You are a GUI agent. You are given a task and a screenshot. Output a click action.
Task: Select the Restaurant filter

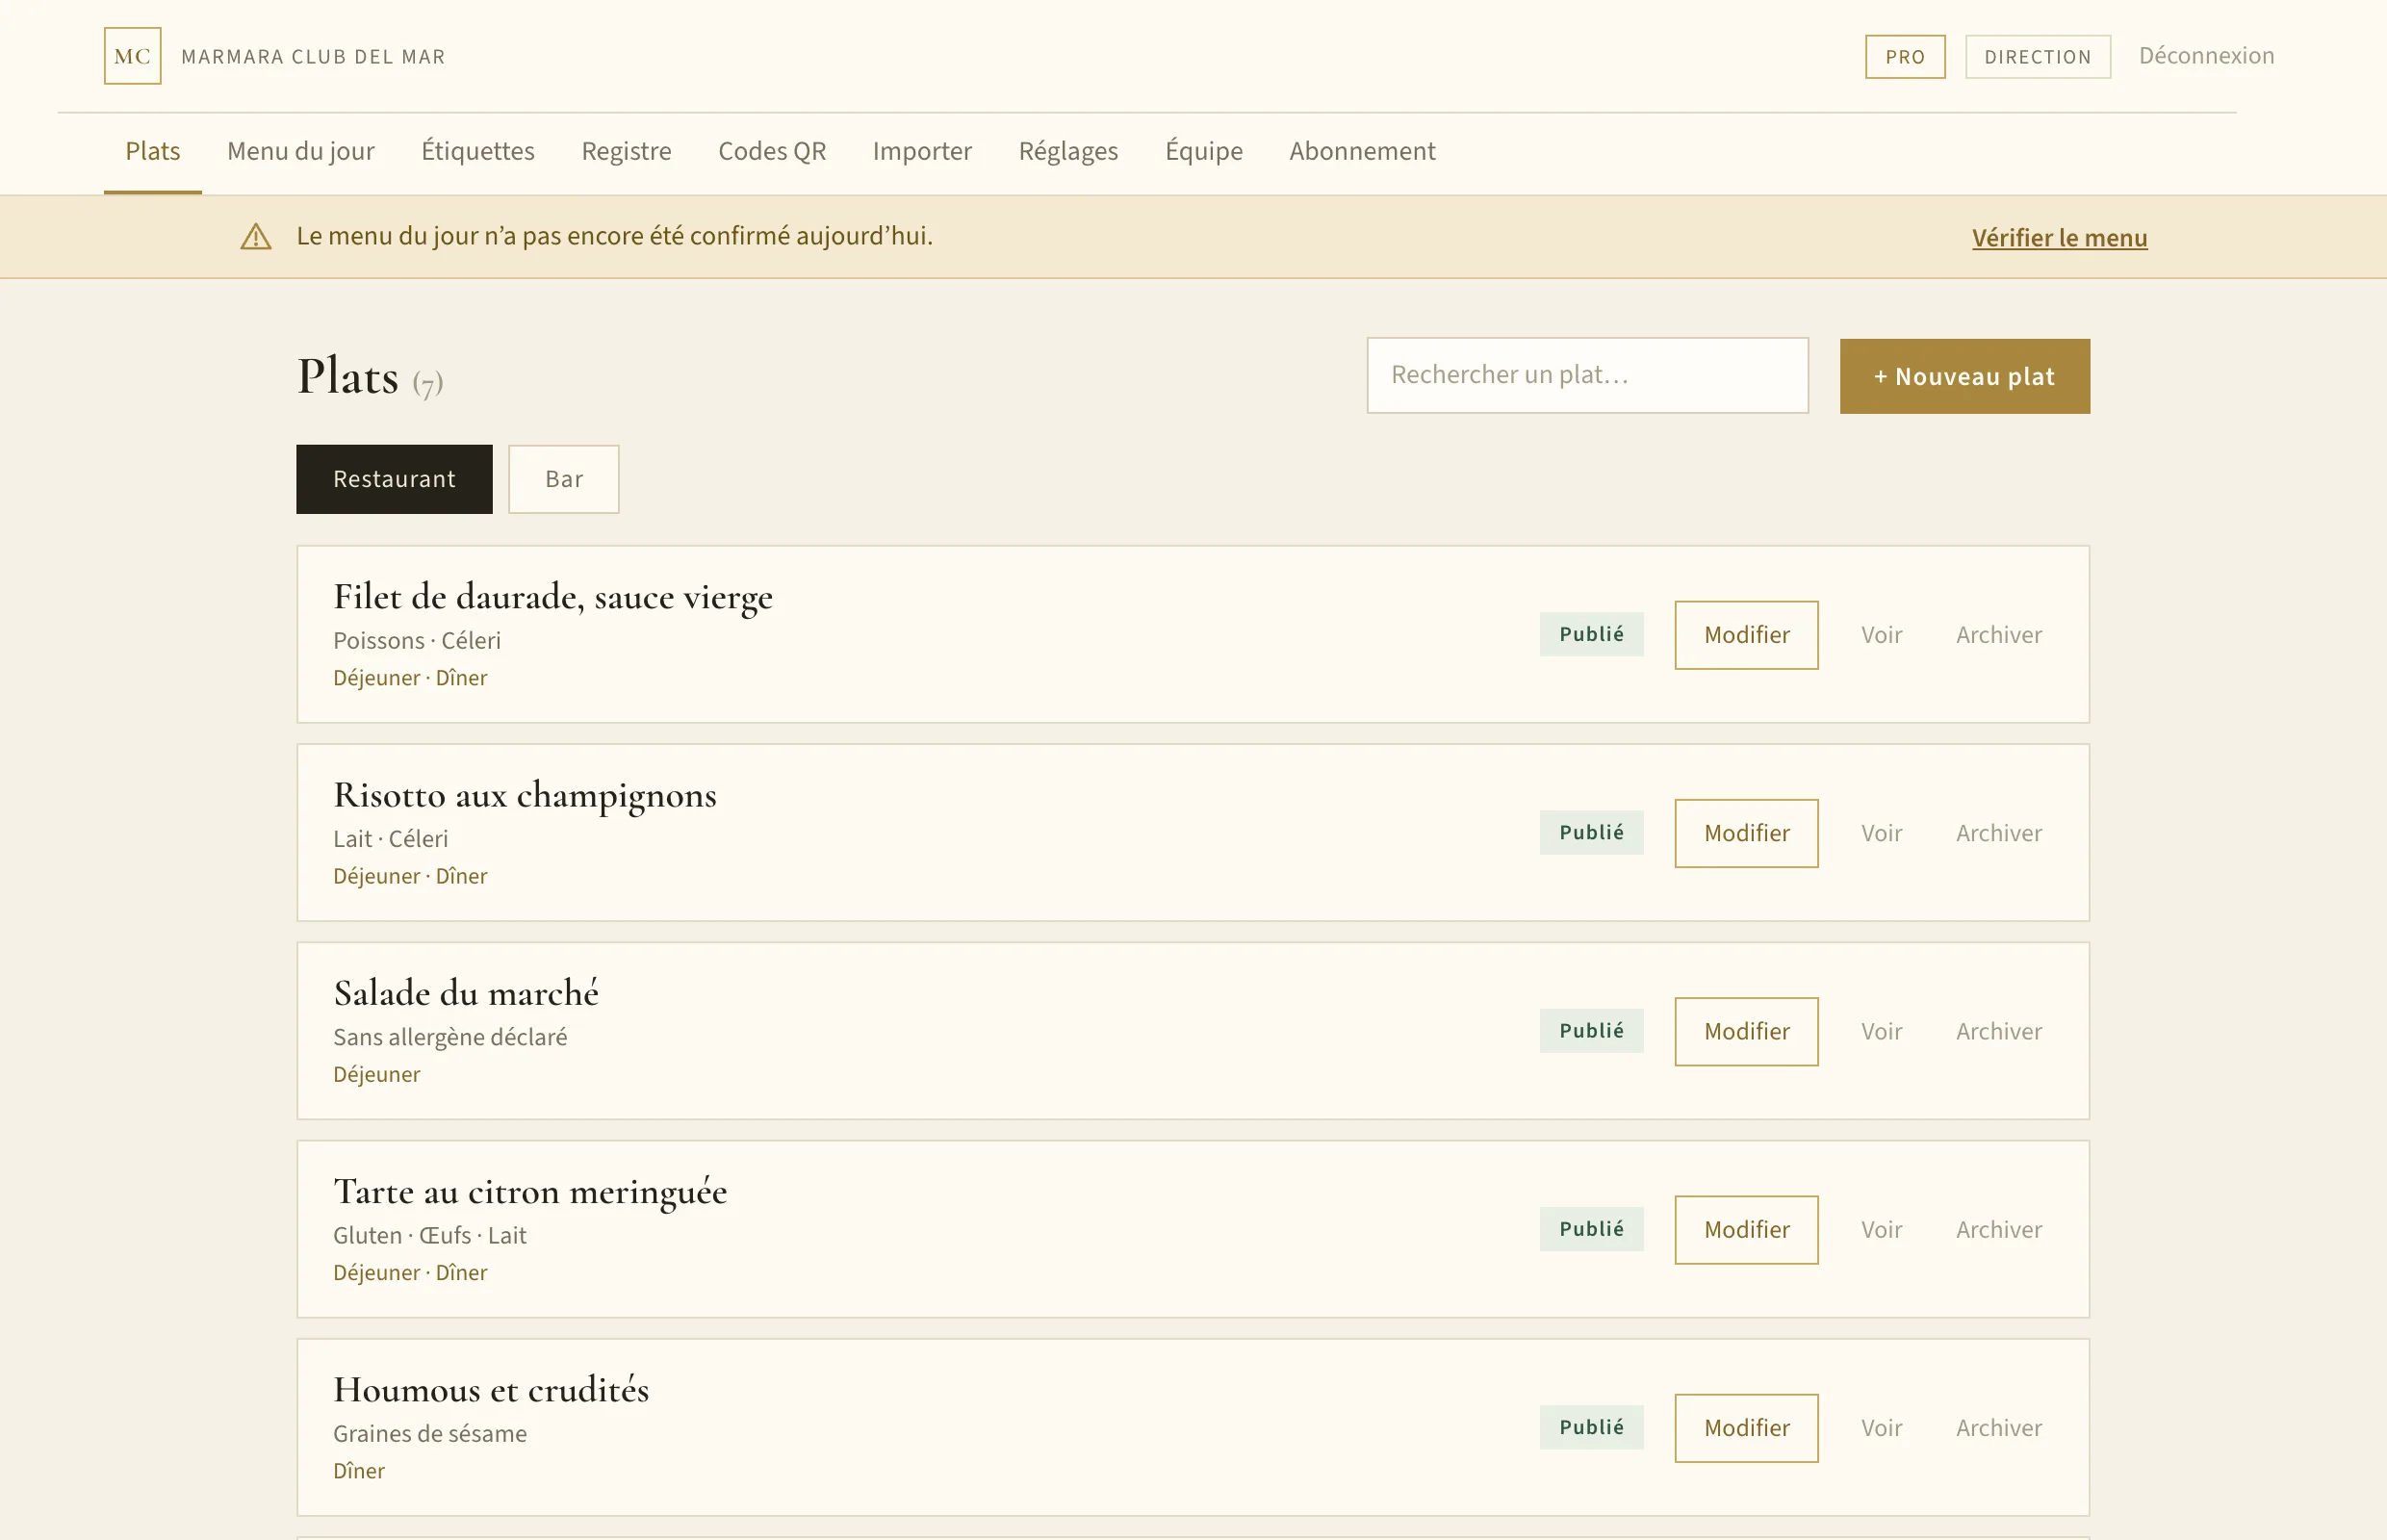click(394, 479)
